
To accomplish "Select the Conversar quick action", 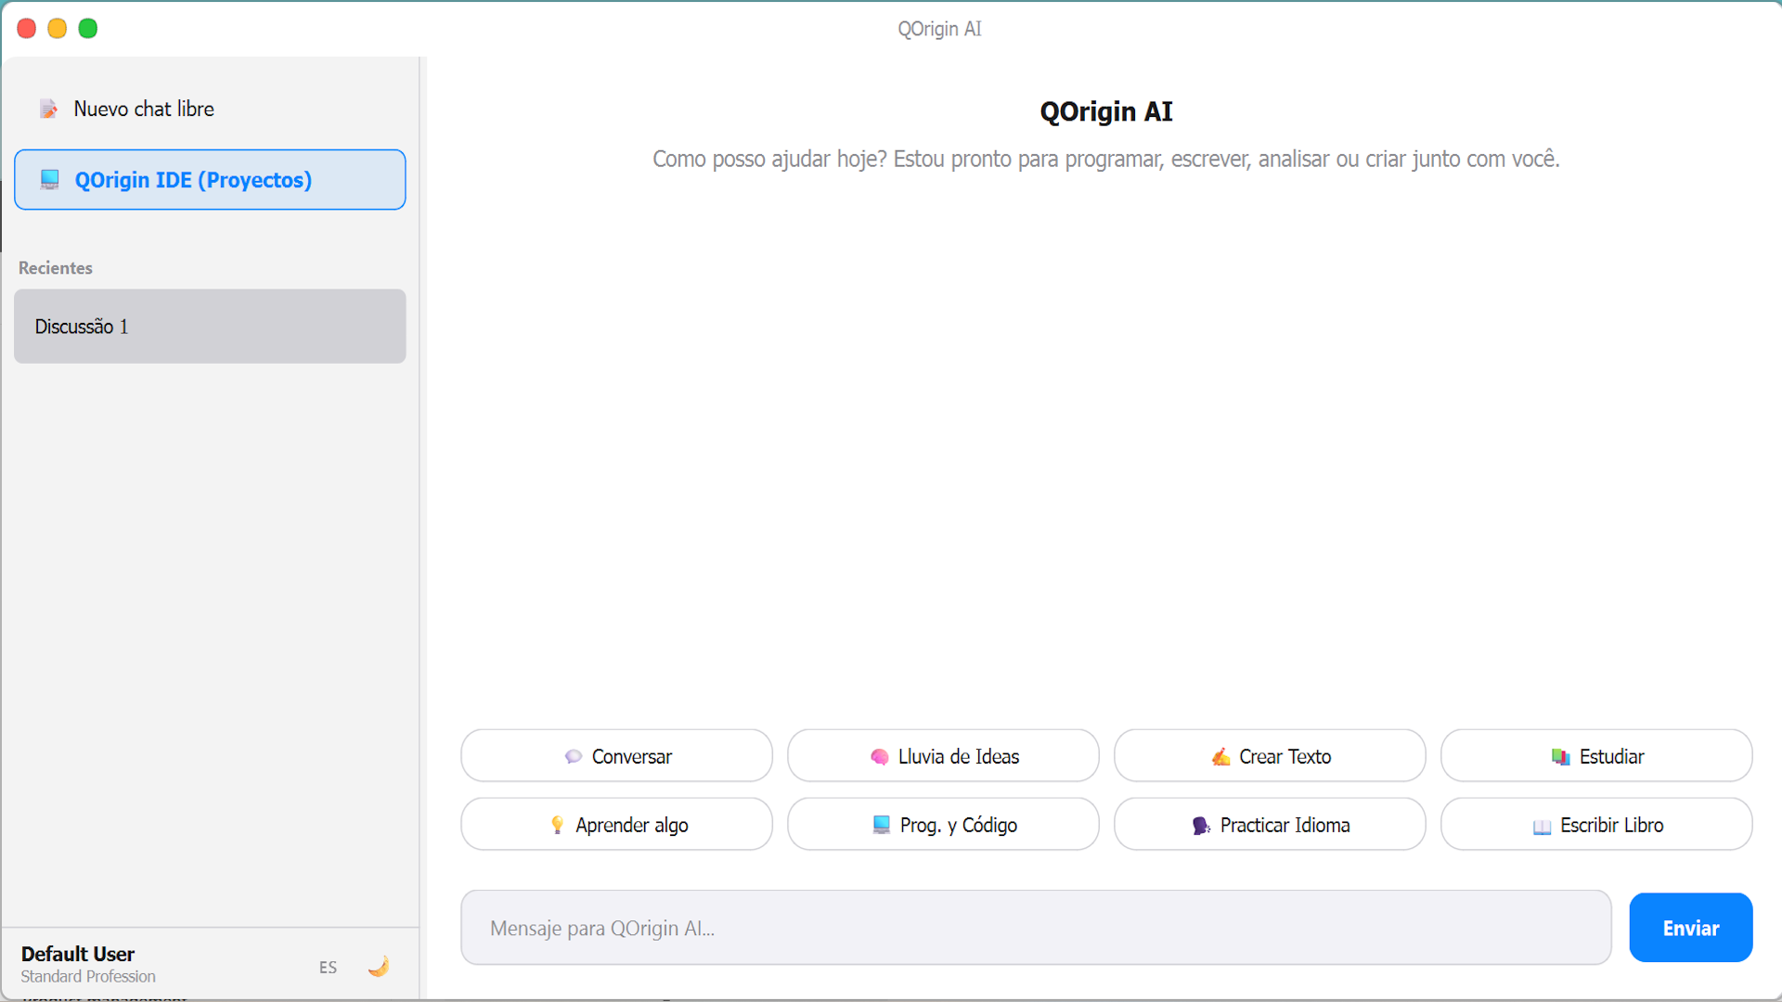I will click(616, 756).
